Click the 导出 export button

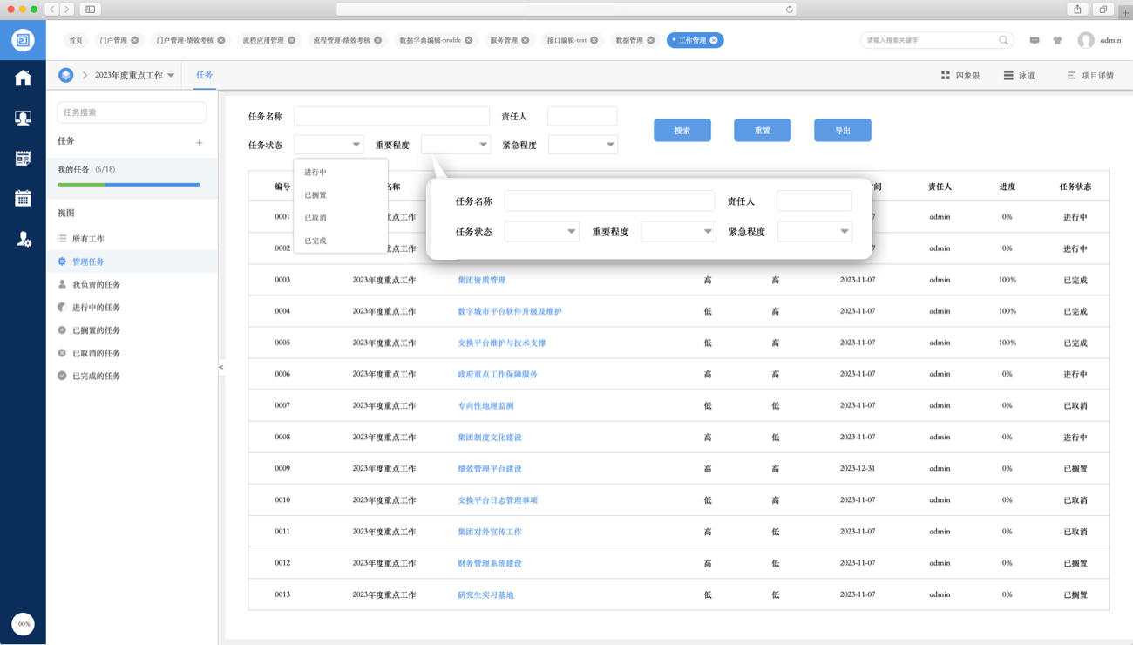tap(842, 131)
